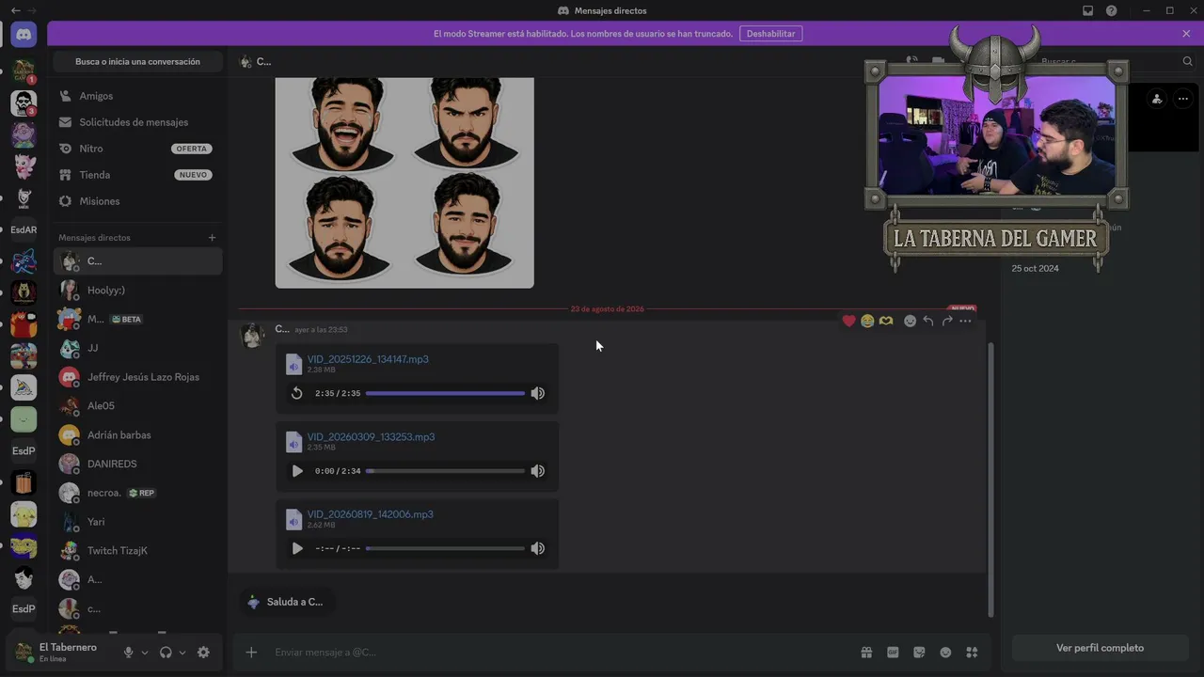Screen dimensions: 1204x677
Task: Click Busca o inicia una conversación field
Action: click(137, 62)
